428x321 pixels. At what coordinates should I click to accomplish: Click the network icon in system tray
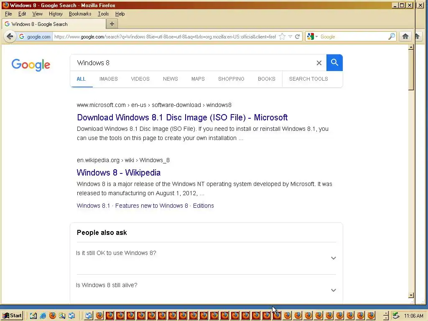coord(395,316)
